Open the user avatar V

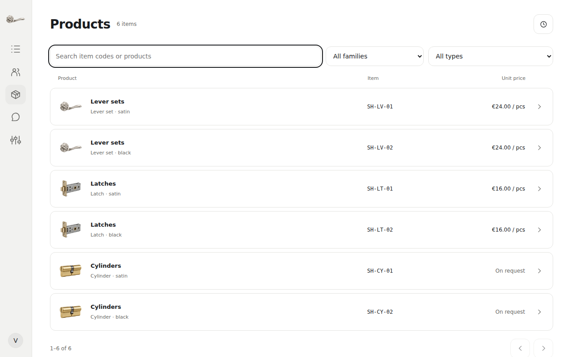point(16,340)
